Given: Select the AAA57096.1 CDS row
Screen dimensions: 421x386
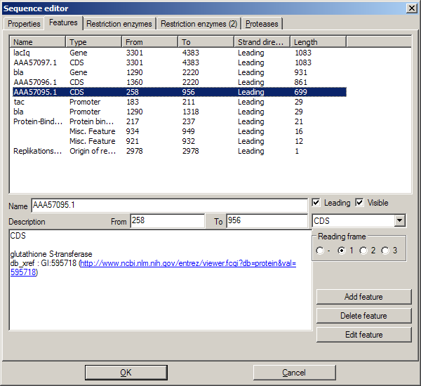Looking at the screenshot, I should [180, 82].
